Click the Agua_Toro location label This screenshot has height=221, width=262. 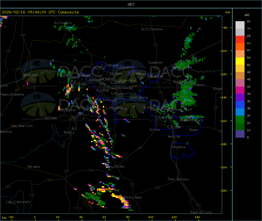pyautogui.click(x=31, y=75)
